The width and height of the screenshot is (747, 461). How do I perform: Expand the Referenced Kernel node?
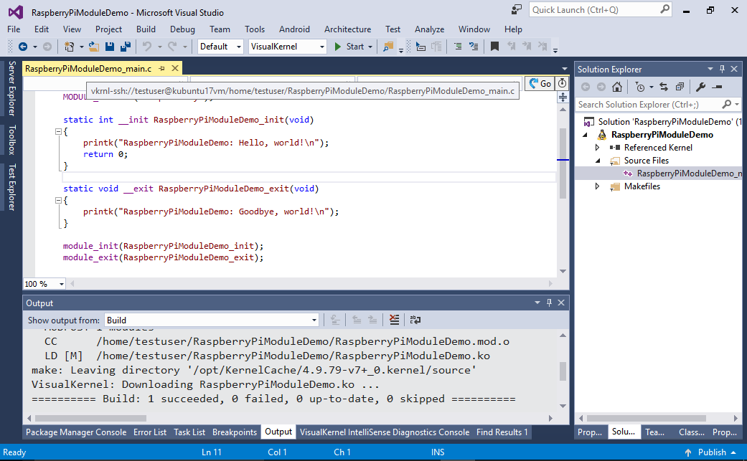click(x=598, y=148)
